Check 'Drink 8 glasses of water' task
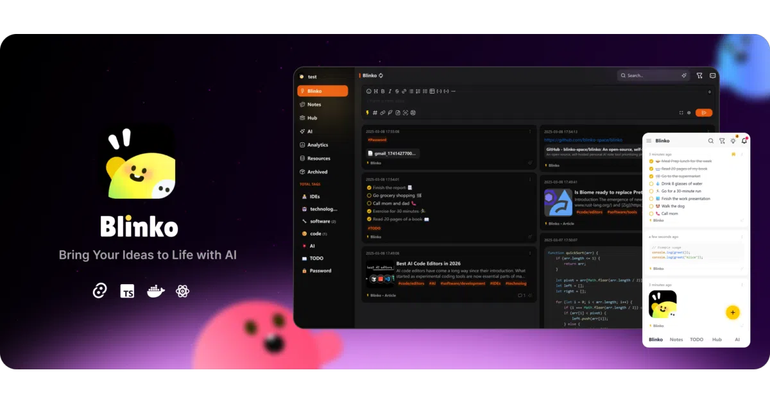The height and width of the screenshot is (404, 770). tap(651, 183)
